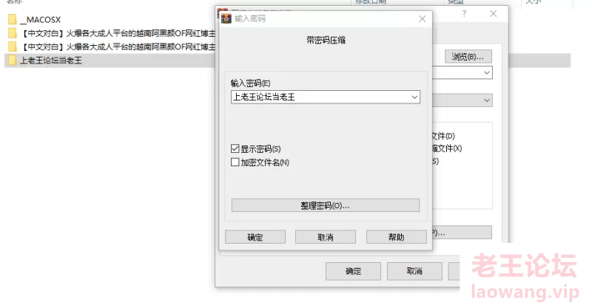Click 取消 in the password dialog
This screenshot has height=308, width=592.
[x=326, y=237]
